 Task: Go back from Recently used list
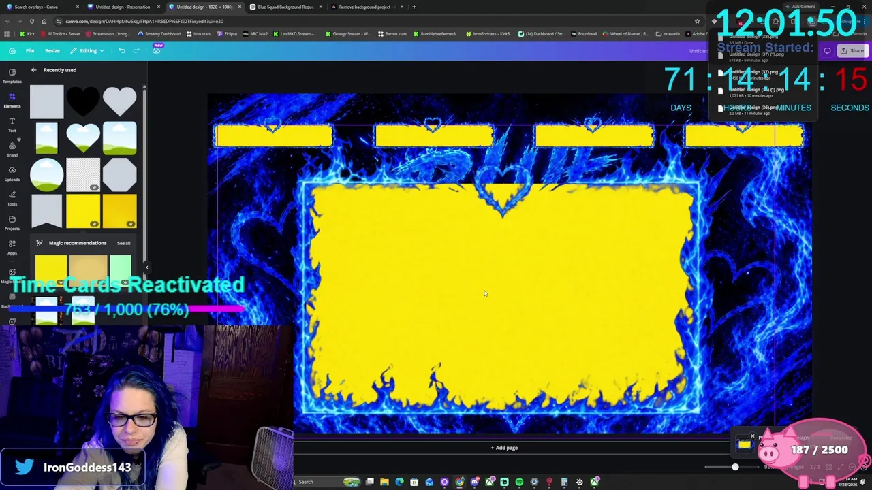point(34,70)
